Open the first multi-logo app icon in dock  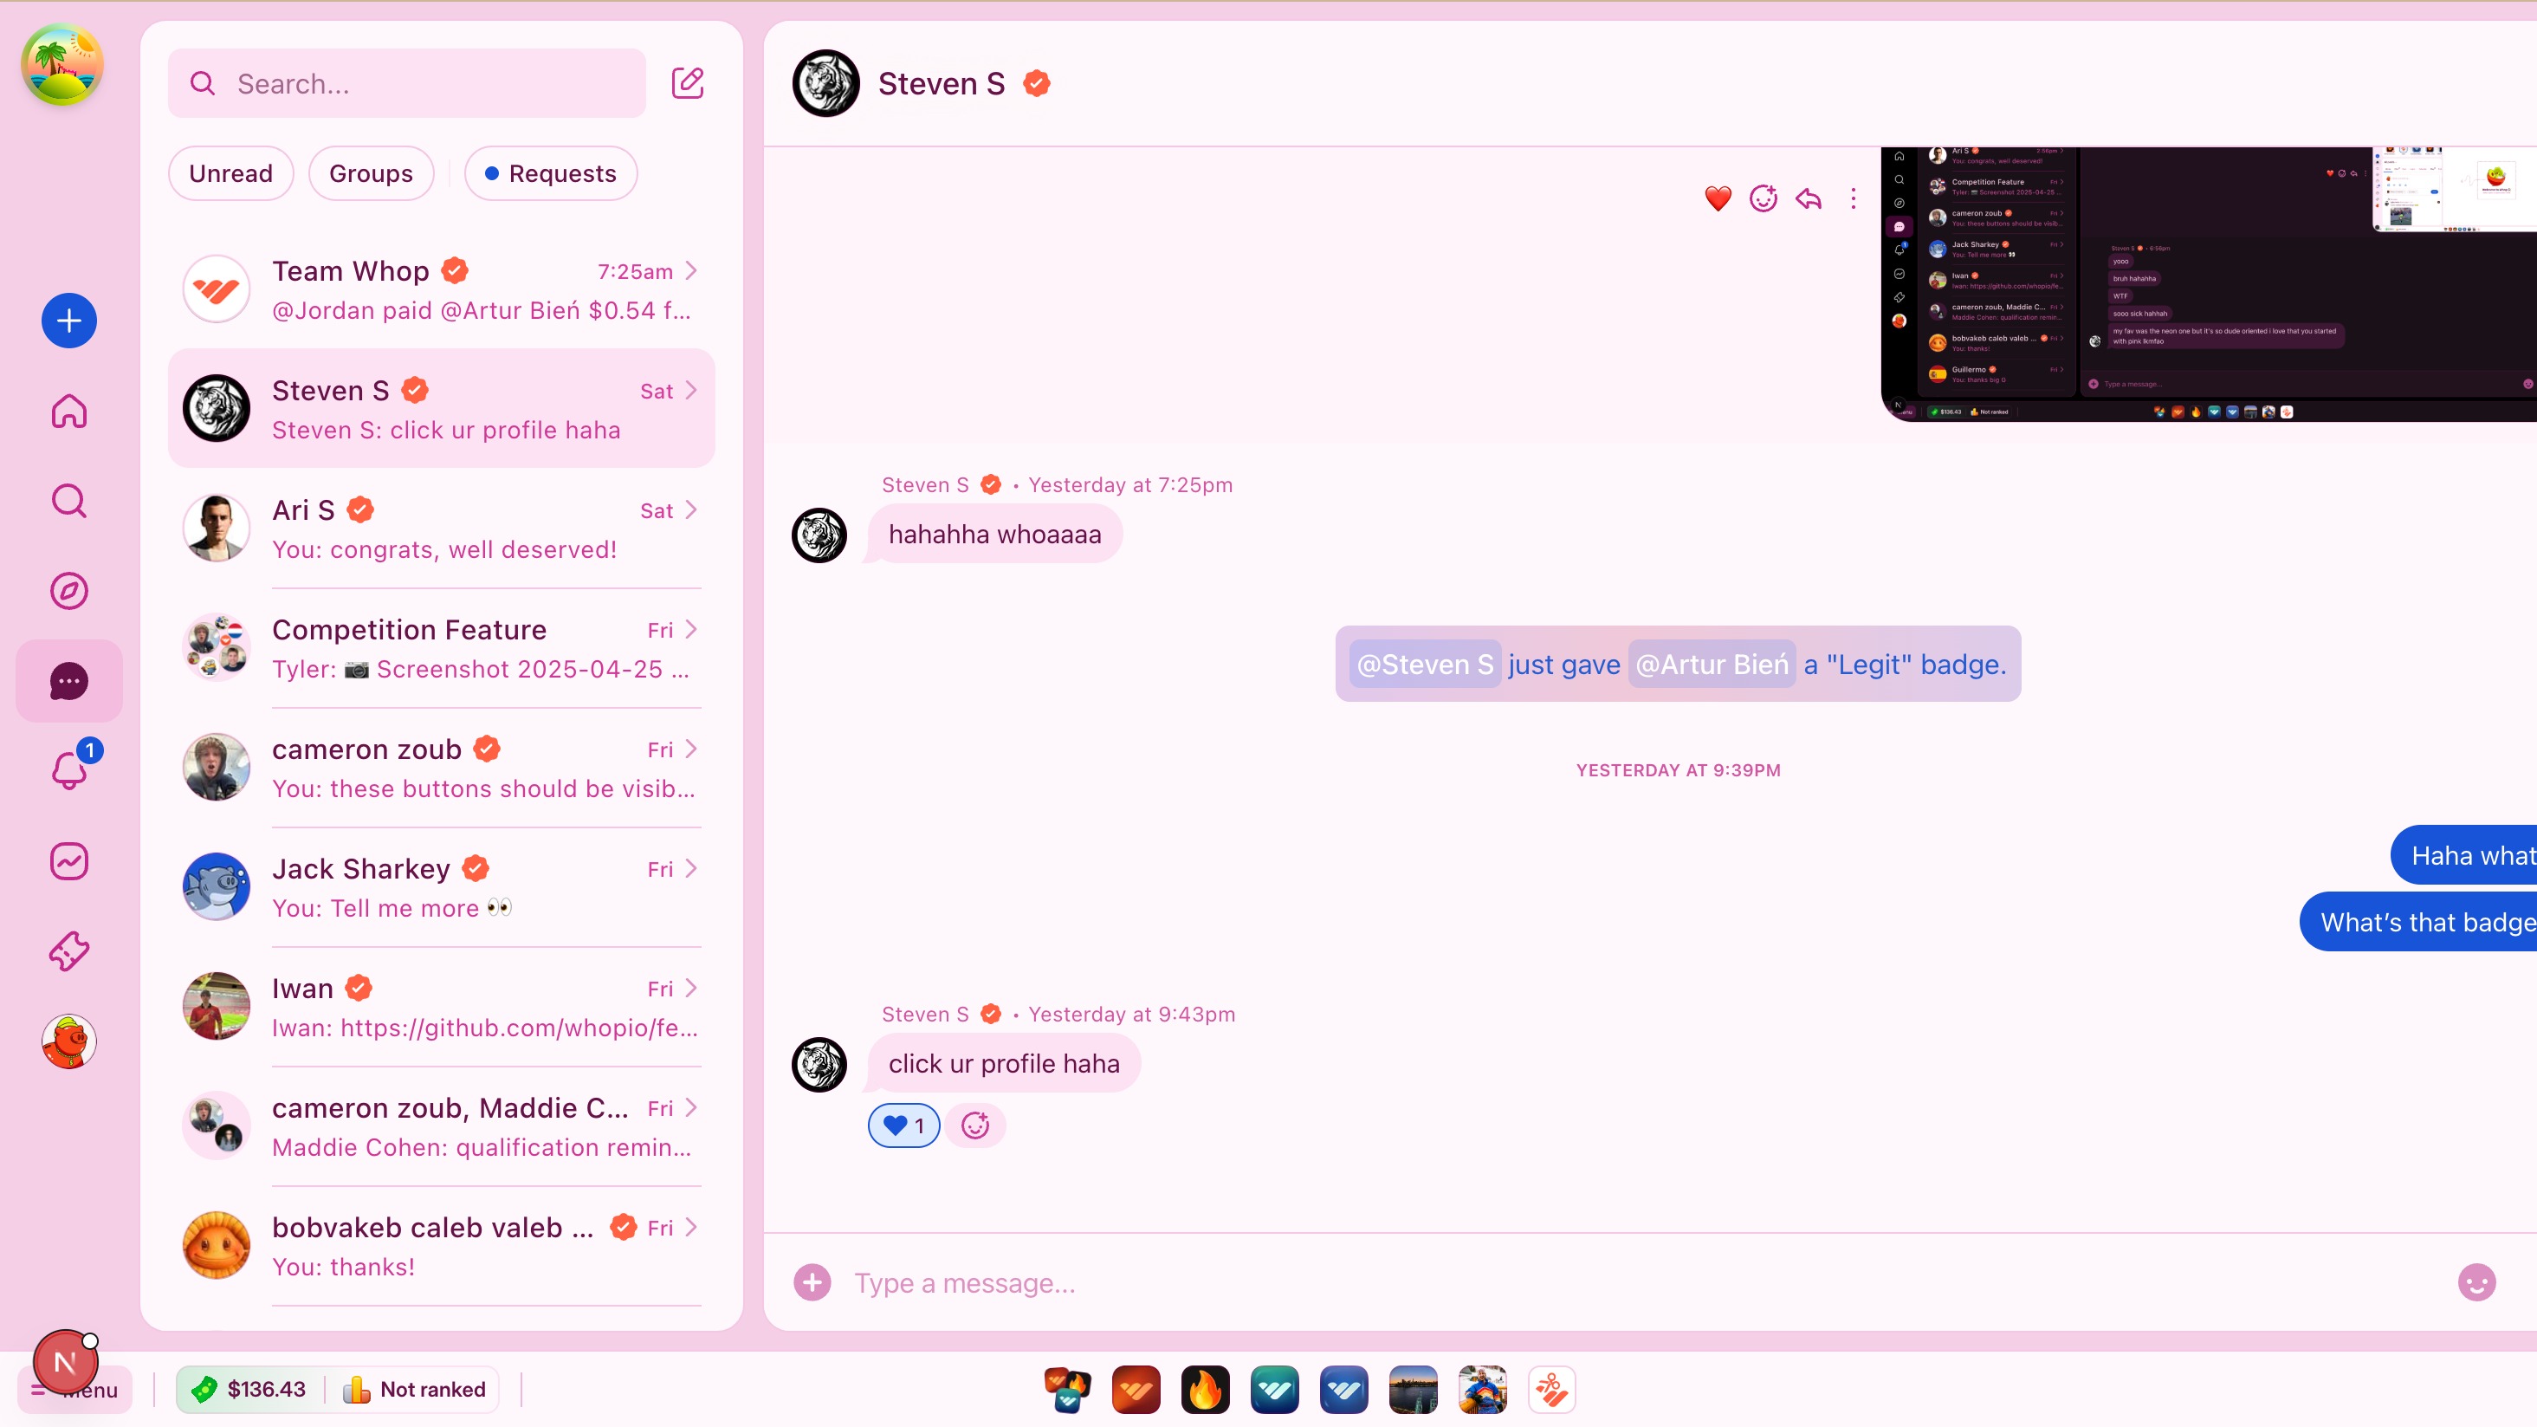(x=1066, y=1390)
